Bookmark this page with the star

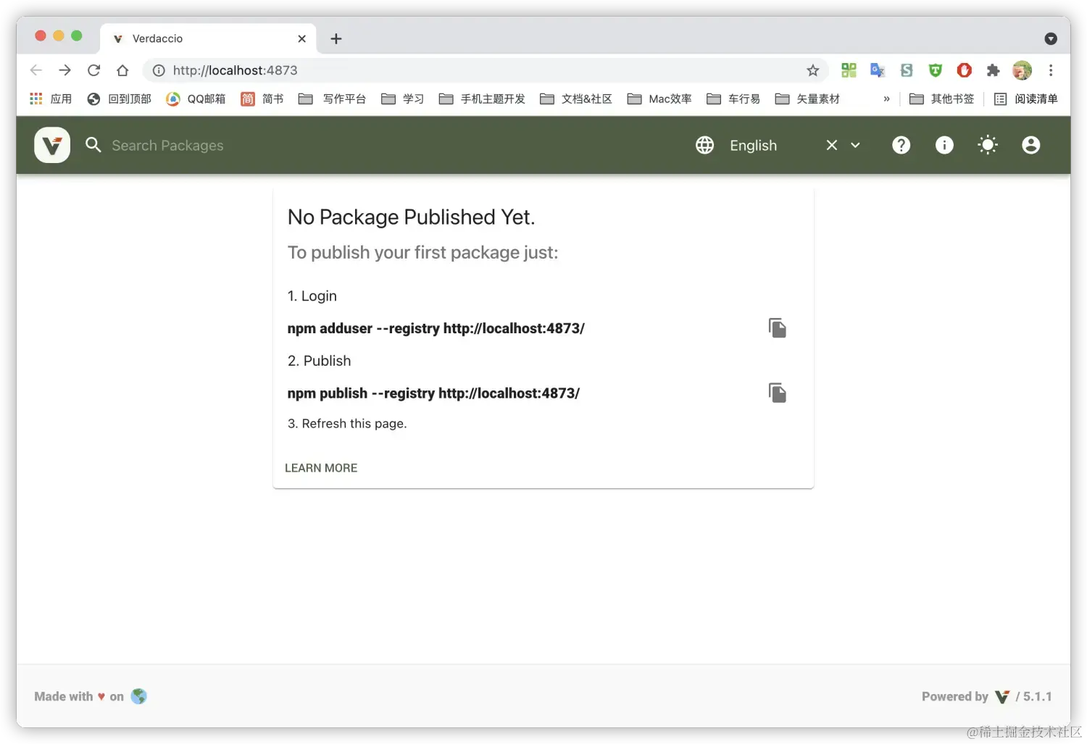(813, 70)
